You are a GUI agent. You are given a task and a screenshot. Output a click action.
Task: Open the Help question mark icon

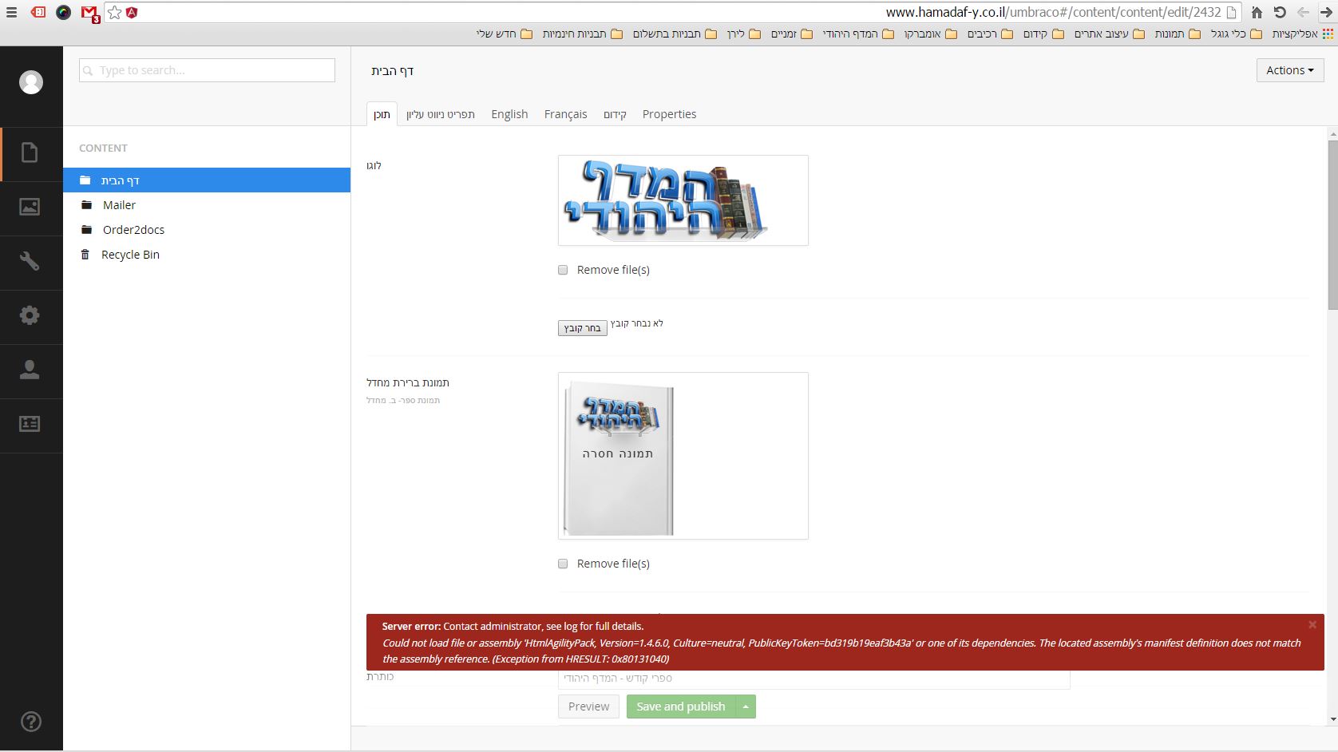point(31,722)
